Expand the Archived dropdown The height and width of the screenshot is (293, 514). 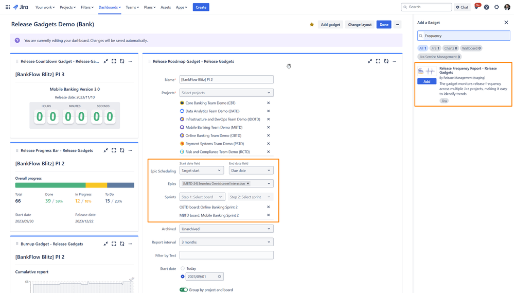226,229
